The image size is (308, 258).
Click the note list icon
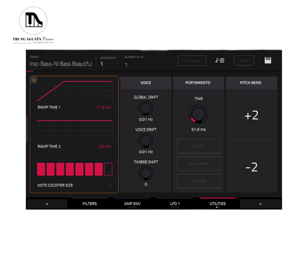[x=220, y=61]
